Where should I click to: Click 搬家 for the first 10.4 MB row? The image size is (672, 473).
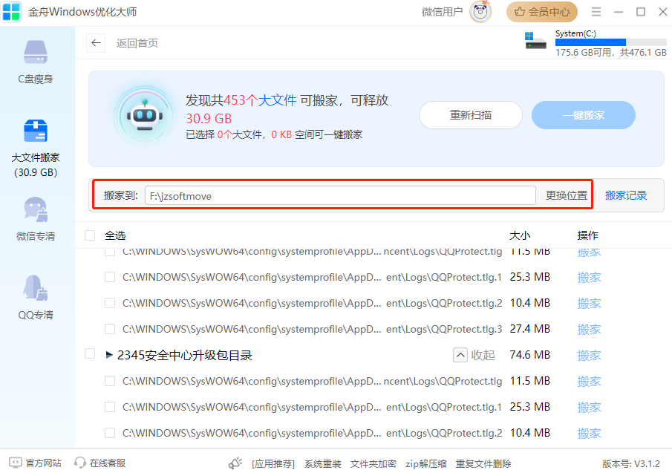tap(589, 304)
